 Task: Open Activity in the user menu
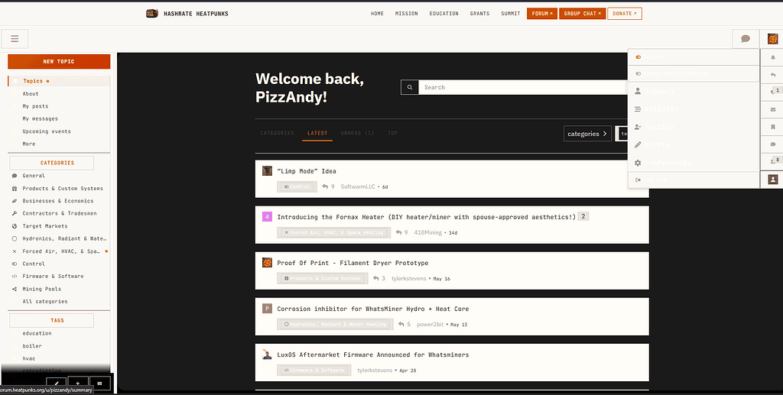tap(694, 108)
